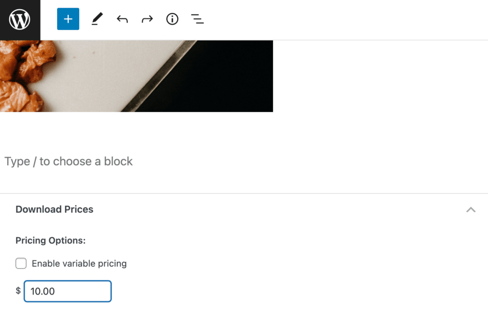
Task: Click the Pricing Options label
Action: coord(51,240)
